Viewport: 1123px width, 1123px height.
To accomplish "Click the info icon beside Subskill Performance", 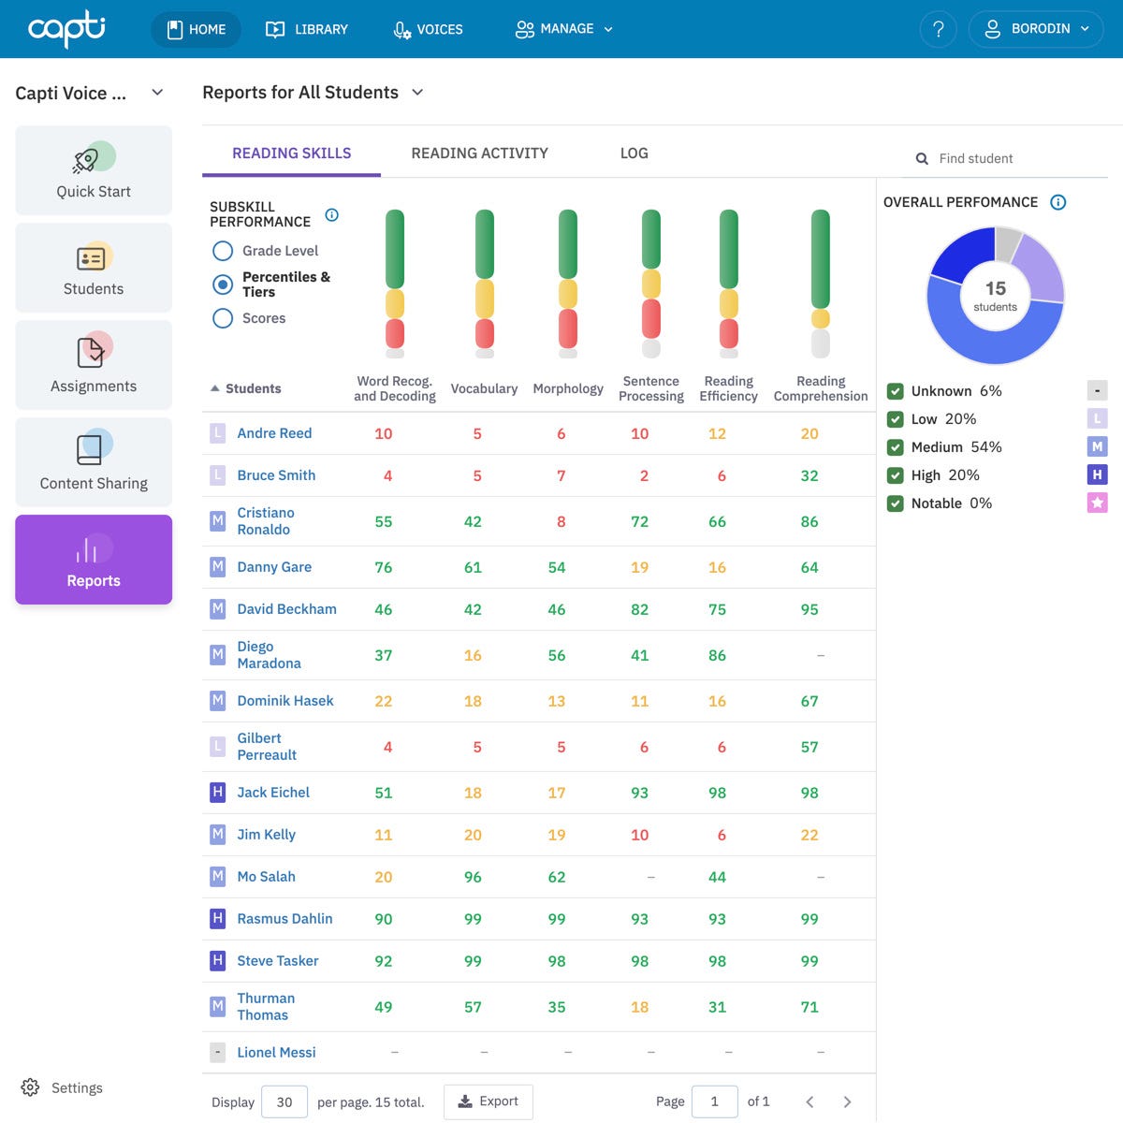I will (331, 214).
